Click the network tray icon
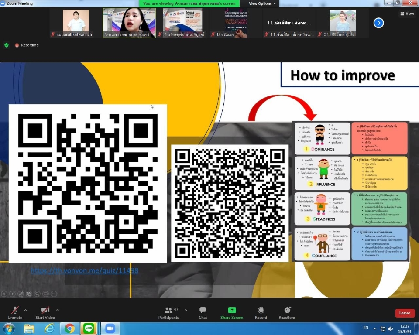419x335 pixels. tap(383, 328)
